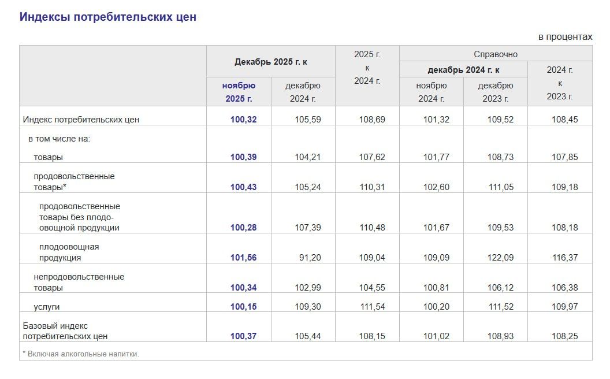Click the cell with value 111,54
The width and height of the screenshot is (610, 379).
click(371, 307)
